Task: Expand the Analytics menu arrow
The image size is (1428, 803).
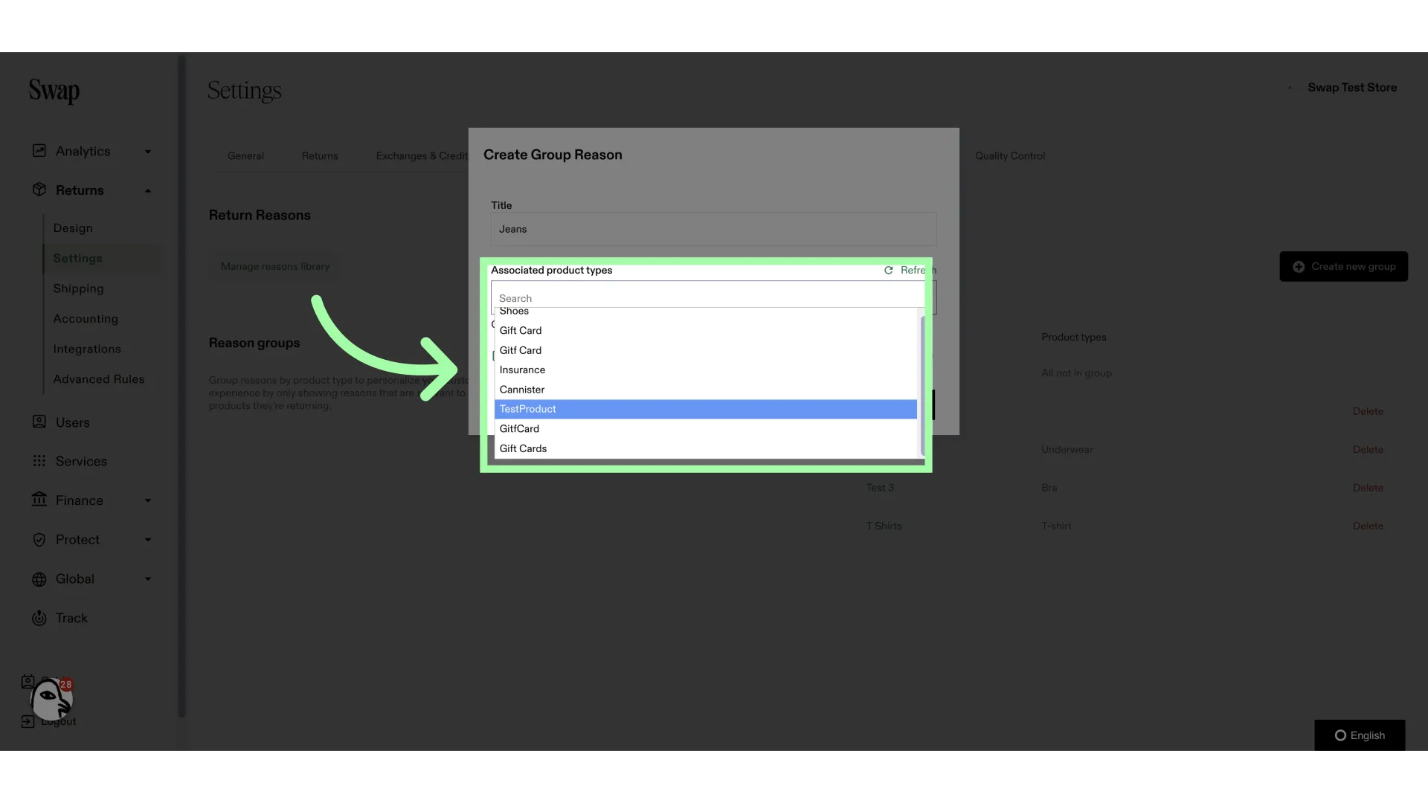Action: point(148,152)
